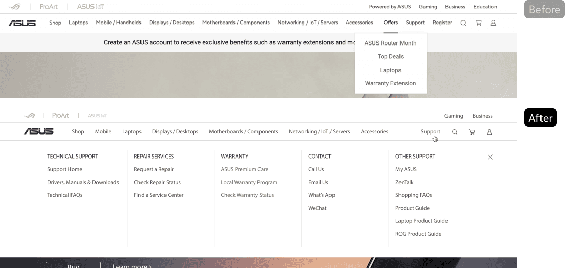
Task: Click the ASUS IoT logo in the Before top bar
Action: pyautogui.click(x=90, y=7)
